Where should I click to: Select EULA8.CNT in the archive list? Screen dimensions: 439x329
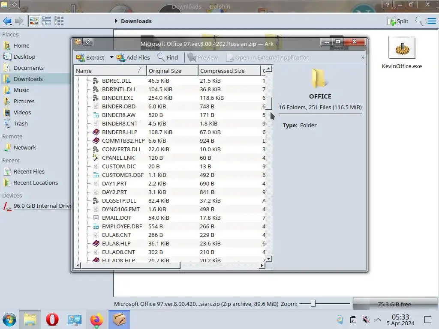[117, 235]
